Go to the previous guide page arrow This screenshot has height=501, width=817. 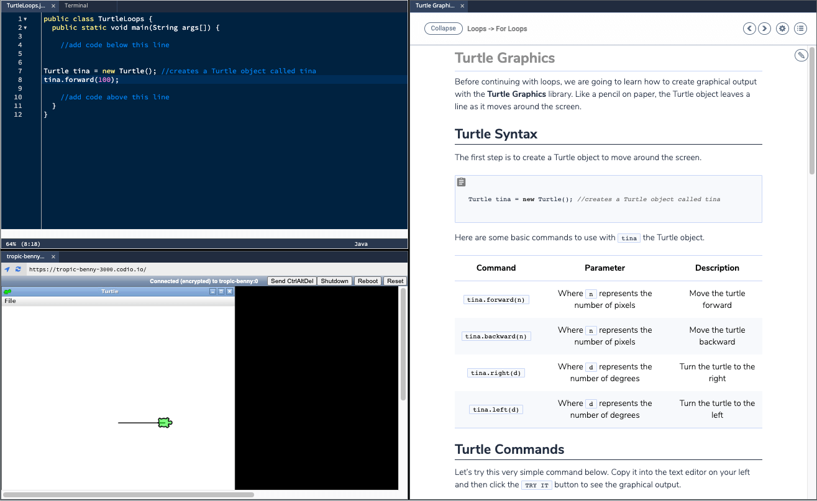click(x=749, y=28)
